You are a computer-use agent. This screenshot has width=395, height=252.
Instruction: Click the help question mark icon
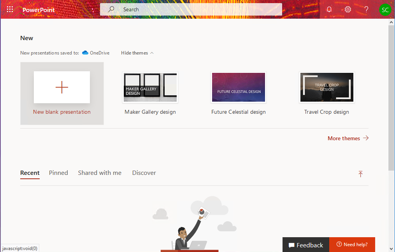(366, 9)
